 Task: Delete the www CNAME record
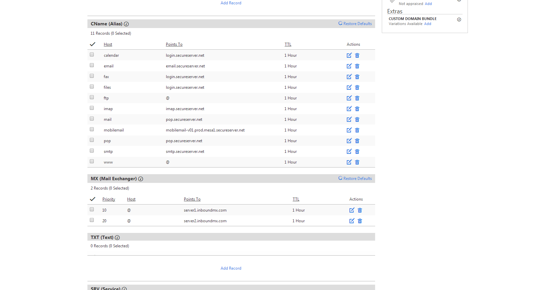tap(357, 162)
